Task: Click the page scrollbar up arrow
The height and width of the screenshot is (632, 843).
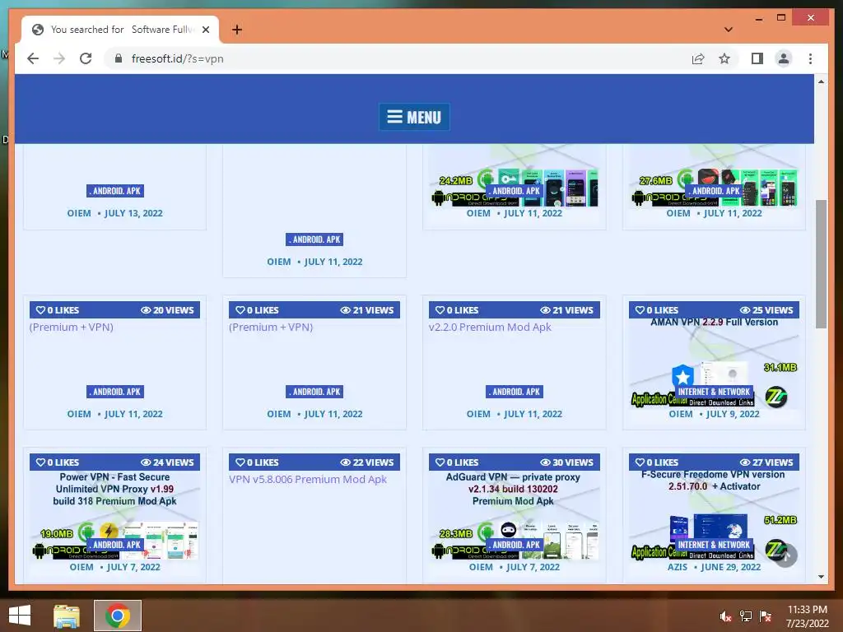Action: point(821,81)
